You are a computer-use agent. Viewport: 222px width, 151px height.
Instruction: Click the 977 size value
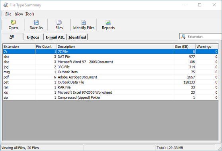(x=192, y=57)
